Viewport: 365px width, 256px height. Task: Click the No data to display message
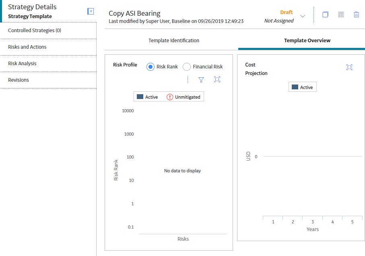point(183,171)
